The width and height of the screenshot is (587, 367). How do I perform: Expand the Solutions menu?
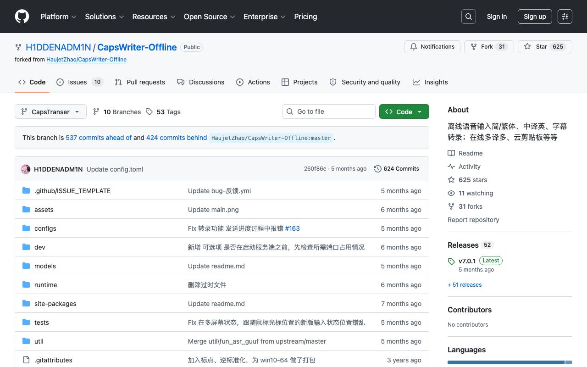click(105, 17)
